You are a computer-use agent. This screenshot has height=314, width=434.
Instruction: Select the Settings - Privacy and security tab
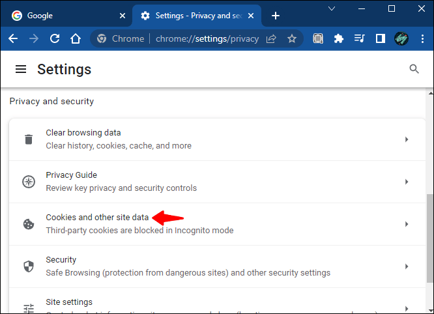[x=197, y=16]
